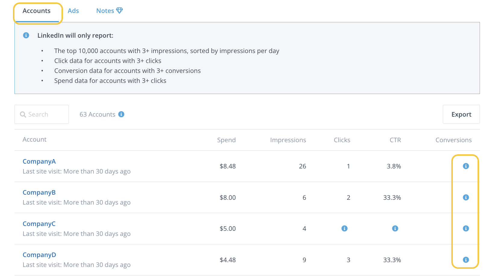Click CompanyA conversions info icon

pyautogui.click(x=466, y=166)
